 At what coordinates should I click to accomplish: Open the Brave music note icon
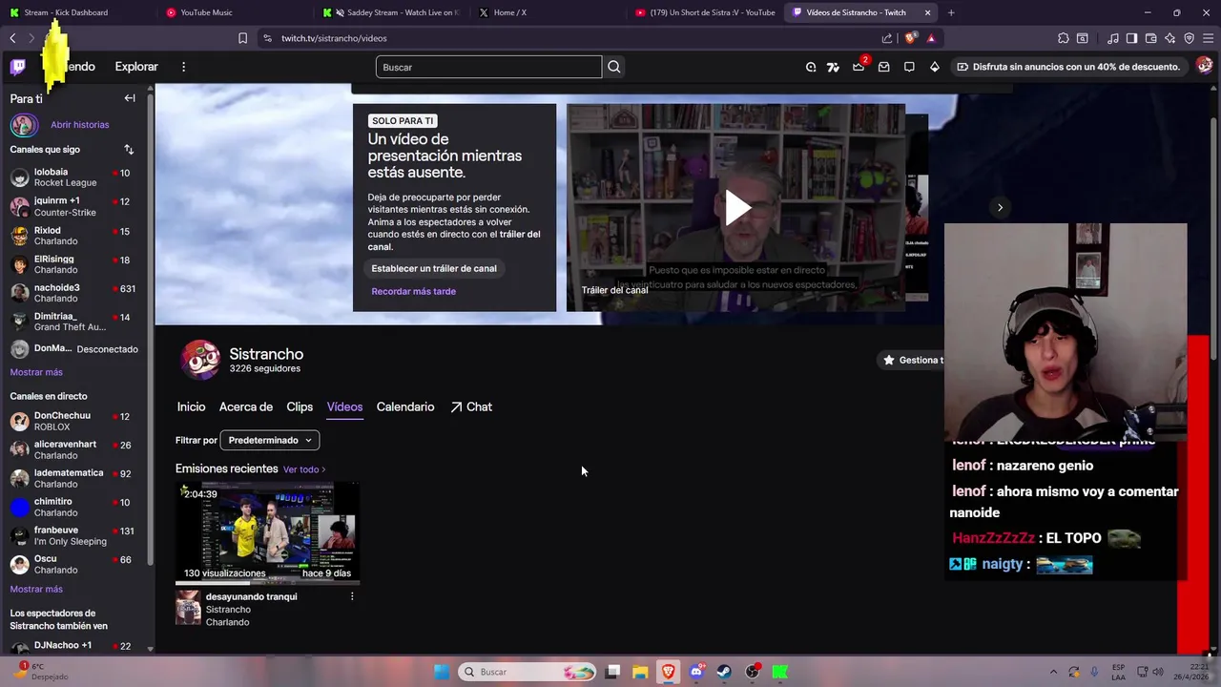point(1113,38)
